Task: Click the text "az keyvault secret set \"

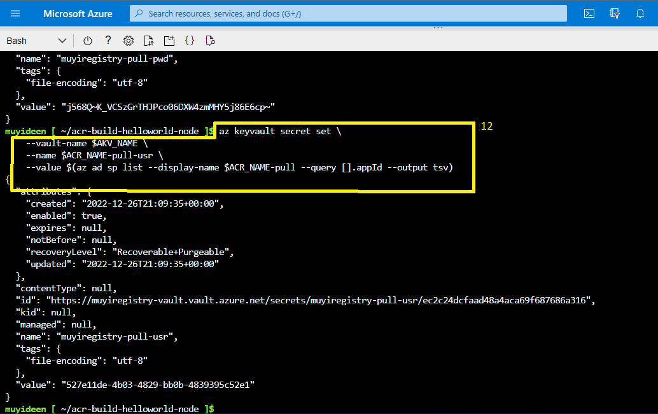Action: (x=280, y=131)
